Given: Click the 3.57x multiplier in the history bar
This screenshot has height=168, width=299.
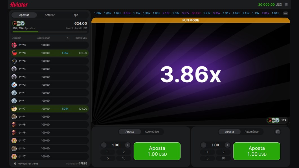Looking at the screenshot, I should (x=186, y=13).
